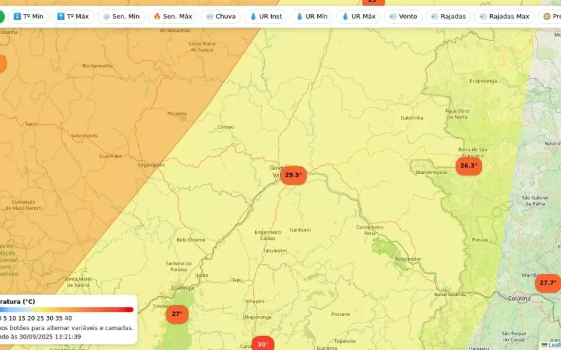This screenshot has width=561, height=350.
Task: Switch to the Chuva rain layer
Action: pyautogui.click(x=220, y=17)
